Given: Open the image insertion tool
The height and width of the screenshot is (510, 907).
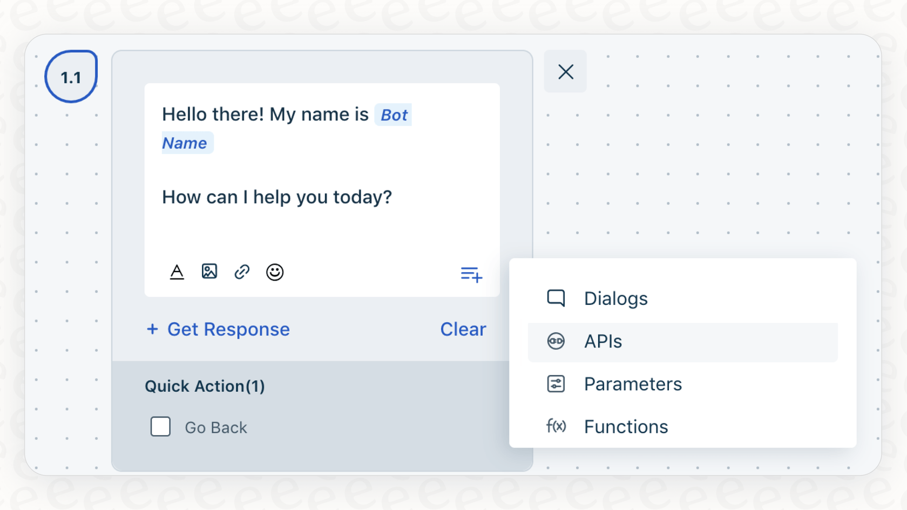Looking at the screenshot, I should 209,272.
